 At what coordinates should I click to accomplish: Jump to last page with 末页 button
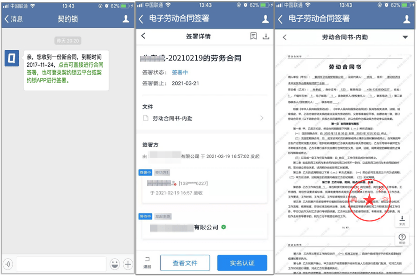pos(402,220)
